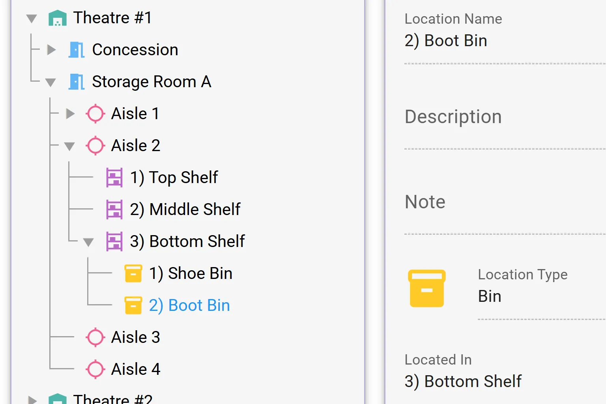Expand the Concession tree node
The image size is (606, 404).
click(x=50, y=50)
